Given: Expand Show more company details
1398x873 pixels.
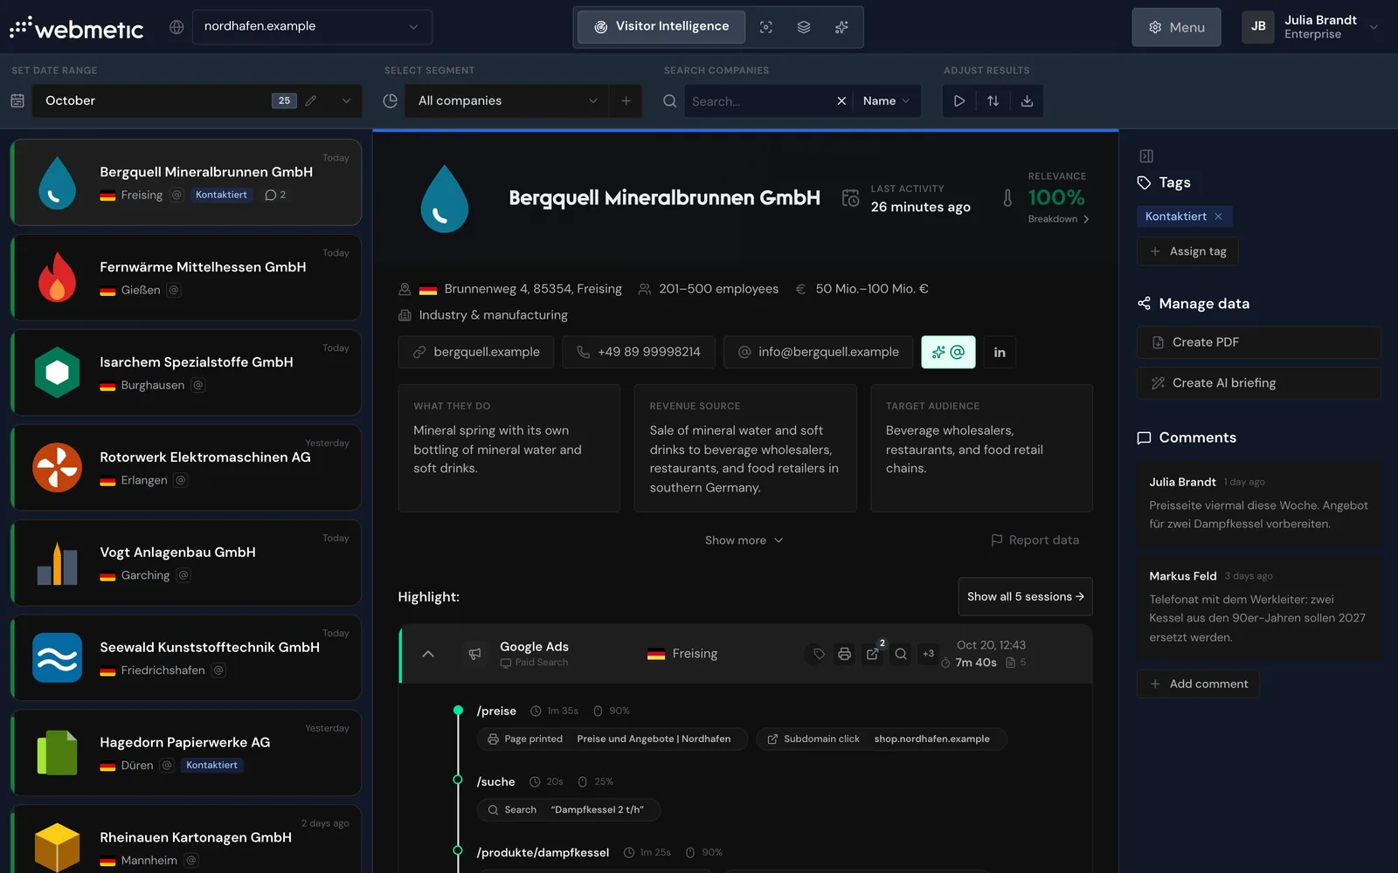Looking at the screenshot, I should pyautogui.click(x=744, y=540).
